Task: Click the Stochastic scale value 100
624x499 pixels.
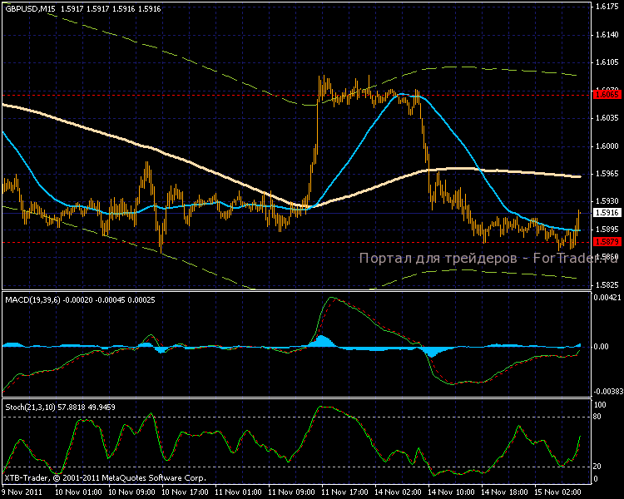Action: pos(600,405)
